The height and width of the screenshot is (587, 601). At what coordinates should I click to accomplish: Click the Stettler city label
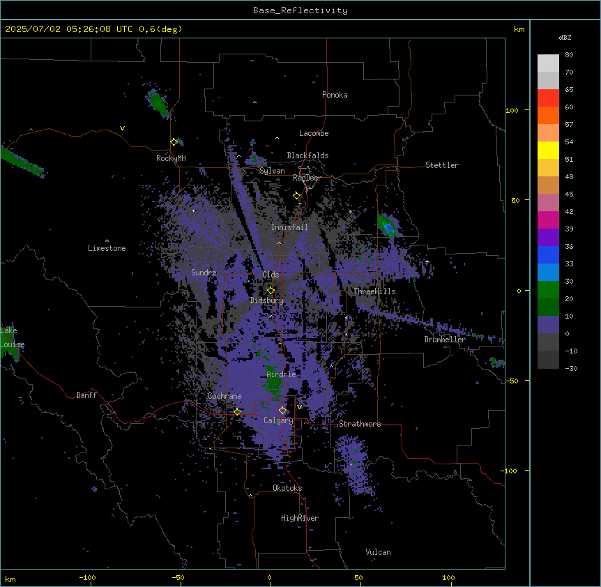442,165
